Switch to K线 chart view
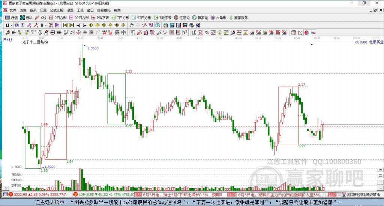The height and width of the screenshot is (206, 384). point(40,18)
